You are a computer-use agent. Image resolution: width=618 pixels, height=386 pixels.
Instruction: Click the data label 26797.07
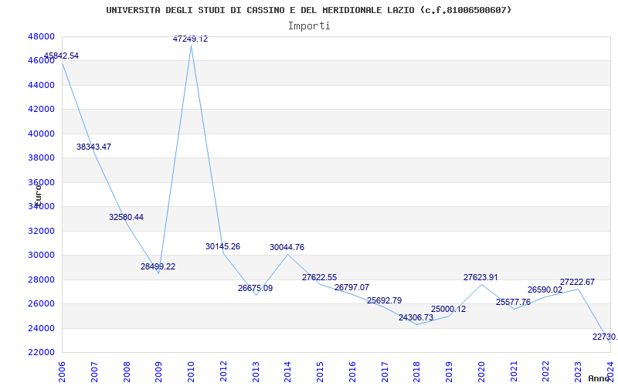coord(352,287)
